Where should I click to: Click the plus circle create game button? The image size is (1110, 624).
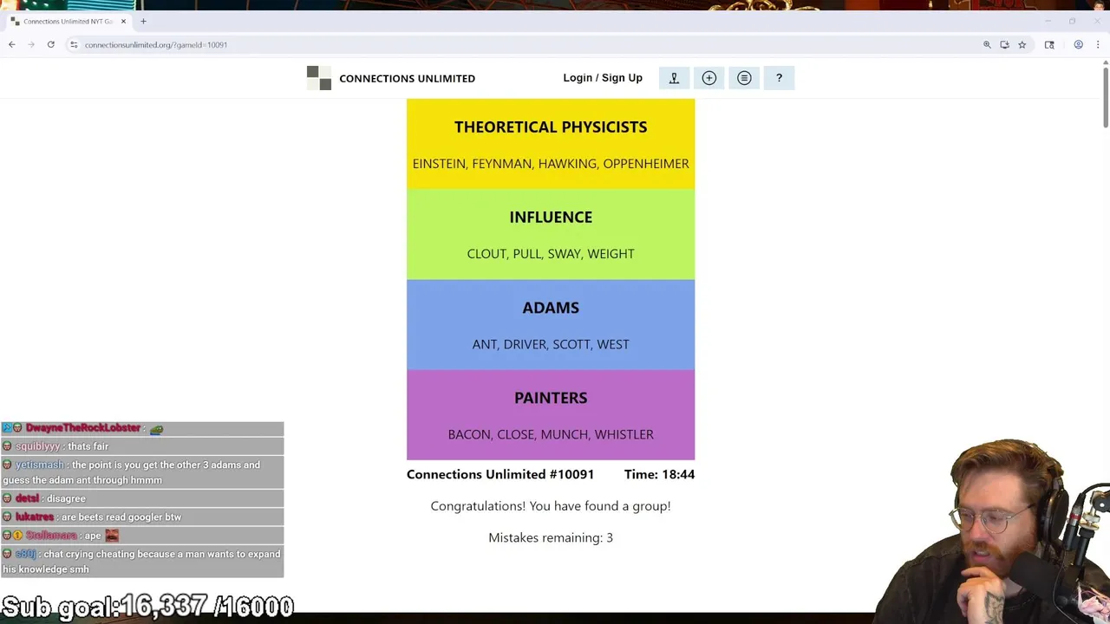[709, 78]
